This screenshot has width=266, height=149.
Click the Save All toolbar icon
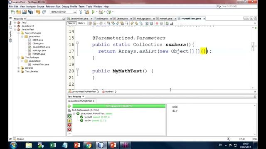(x=30, y=12)
